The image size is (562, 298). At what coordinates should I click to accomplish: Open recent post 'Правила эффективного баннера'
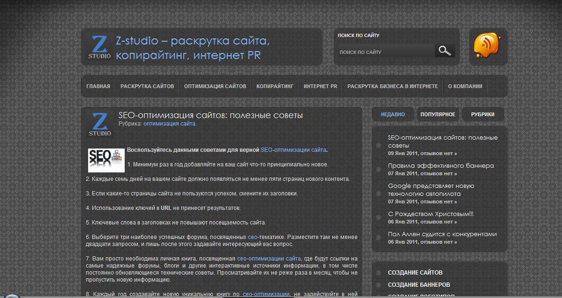coord(441,166)
